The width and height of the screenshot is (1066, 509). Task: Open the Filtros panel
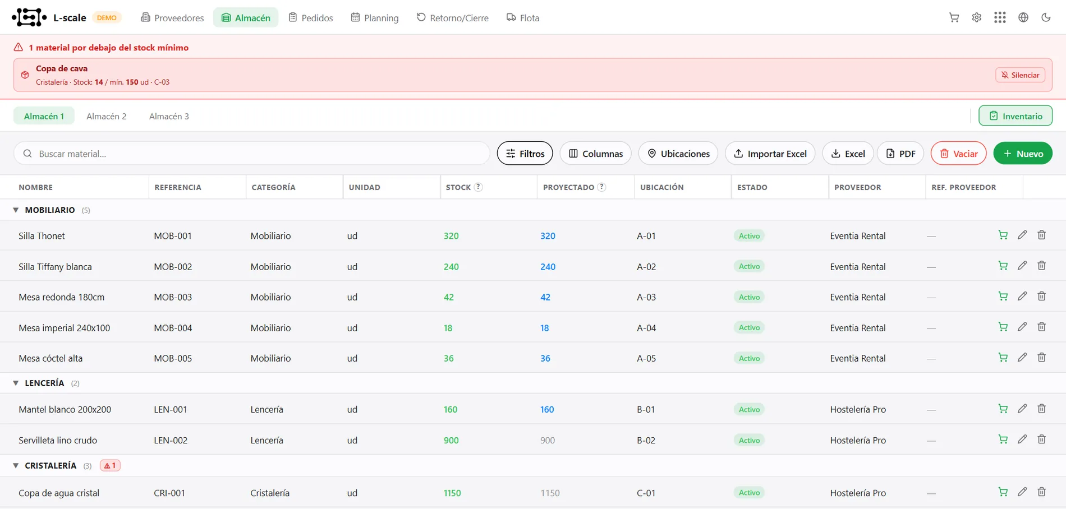(525, 154)
